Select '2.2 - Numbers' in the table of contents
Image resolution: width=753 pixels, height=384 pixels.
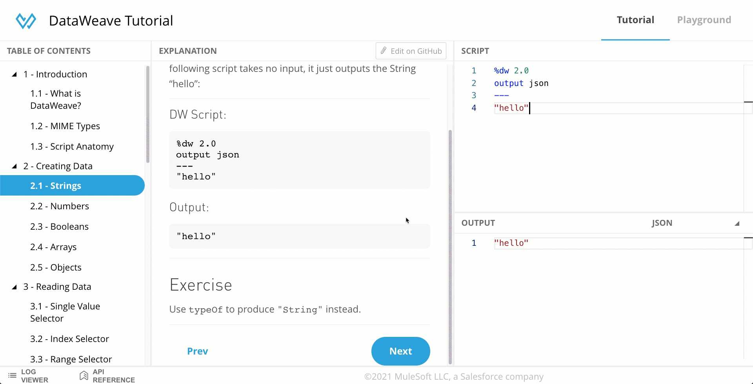(x=60, y=206)
